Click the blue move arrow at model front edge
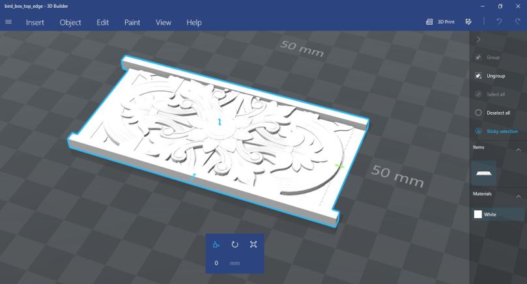This screenshot has height=284, width=527. click(x=193, y=177)
